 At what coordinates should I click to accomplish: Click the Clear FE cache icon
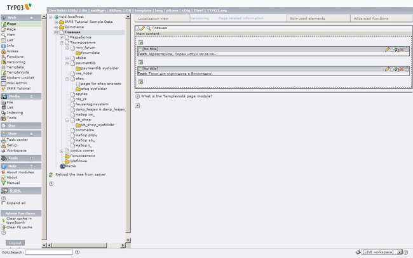coord(4,226)
